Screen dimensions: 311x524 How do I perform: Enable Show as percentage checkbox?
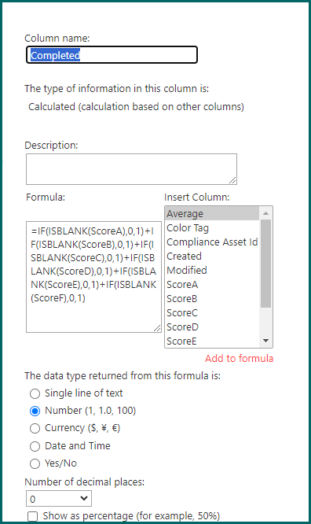click(x=33, y=516)
